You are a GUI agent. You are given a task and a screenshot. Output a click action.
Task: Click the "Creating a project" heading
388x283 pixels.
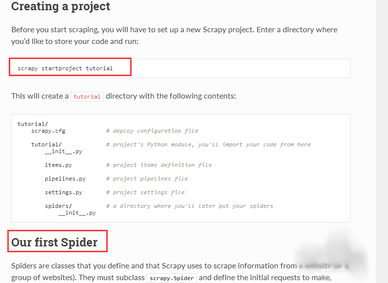click(61, 7)
